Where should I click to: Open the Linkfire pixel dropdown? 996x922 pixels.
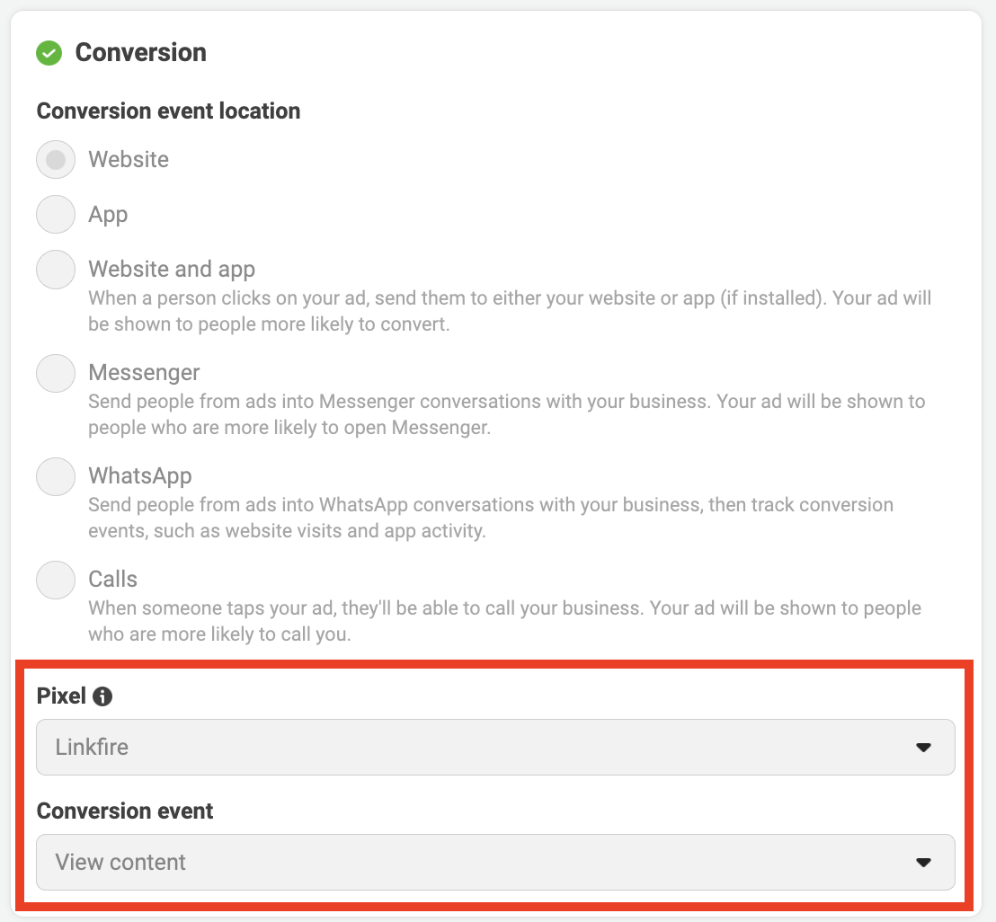[495, 747]
